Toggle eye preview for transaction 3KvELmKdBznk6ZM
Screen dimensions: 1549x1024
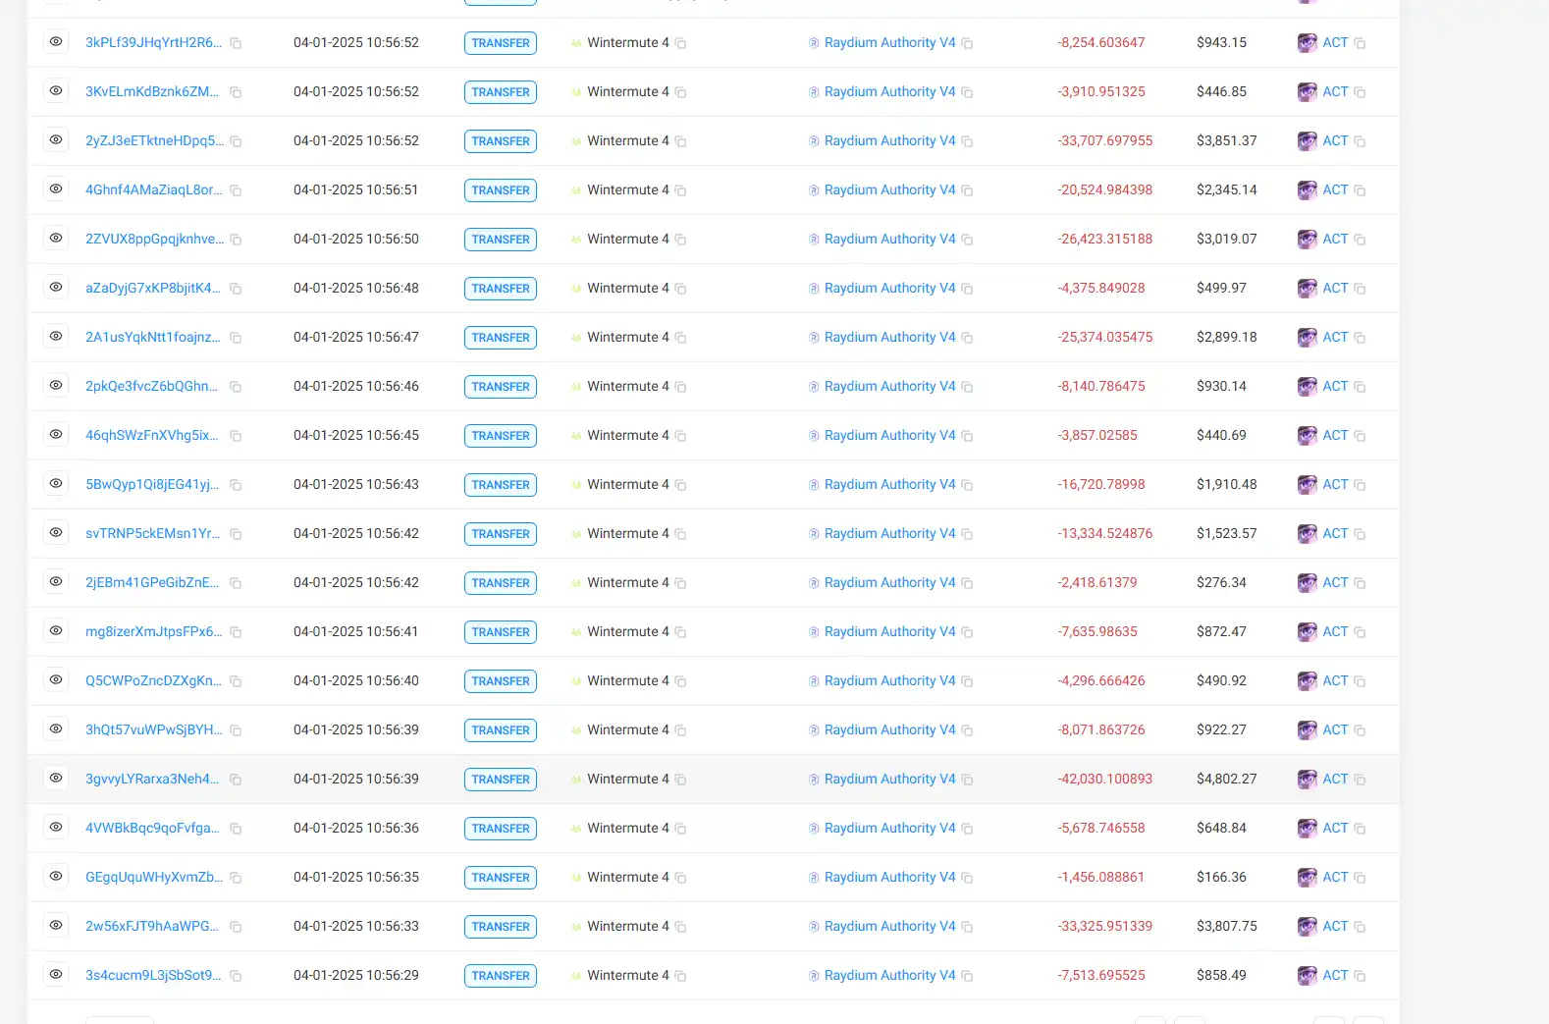coord(56,90)
